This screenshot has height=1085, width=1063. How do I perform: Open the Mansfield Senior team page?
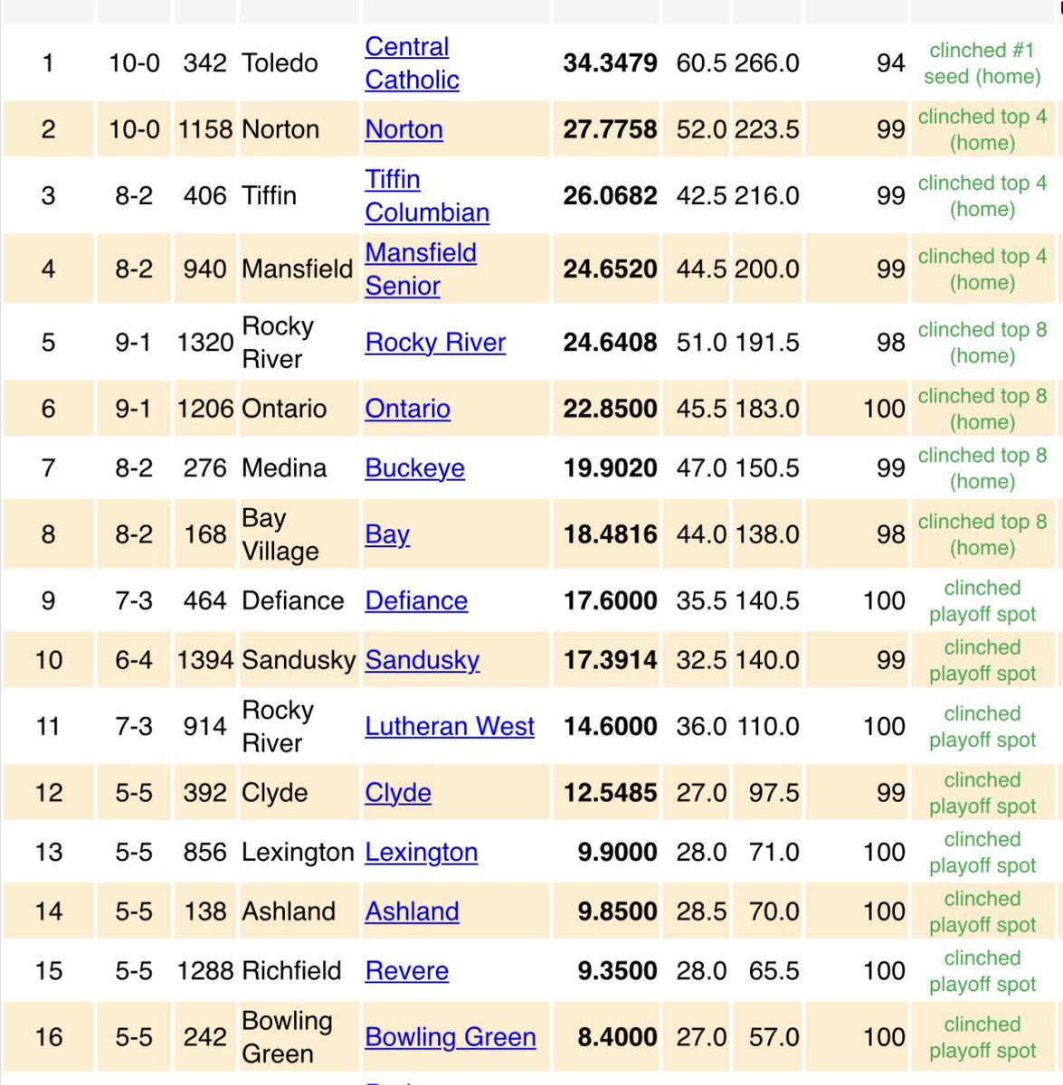tap(420, 269)
